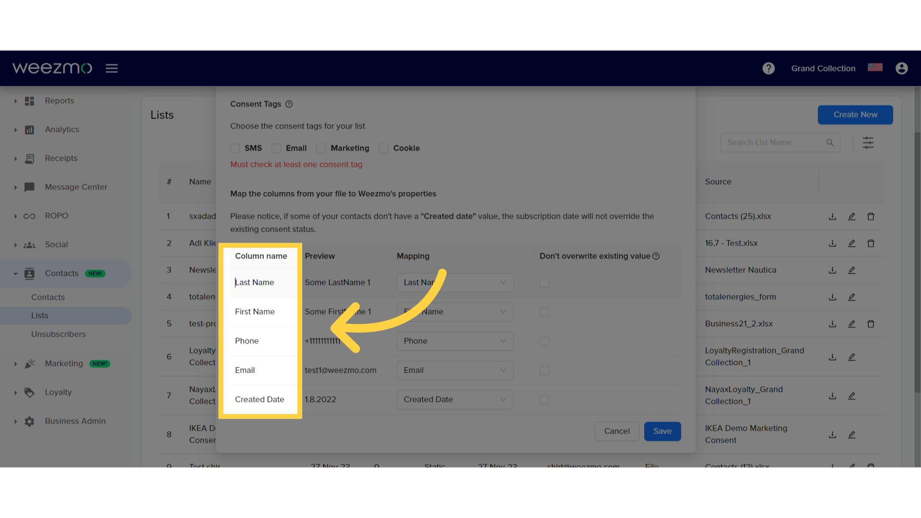
Task: Expand the Phone mapping dropdown
Action: click(453, 340)
